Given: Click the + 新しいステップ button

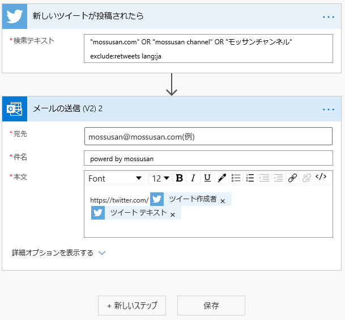Looking at the screenshot, I should click(131, 305).
